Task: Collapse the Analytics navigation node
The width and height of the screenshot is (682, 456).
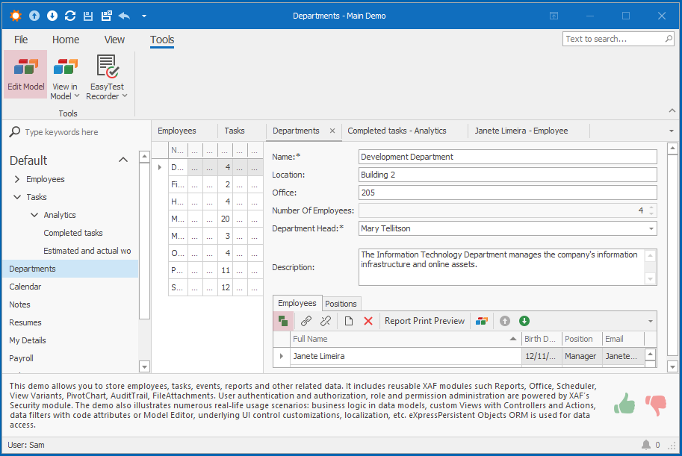Action: [34, 215]
